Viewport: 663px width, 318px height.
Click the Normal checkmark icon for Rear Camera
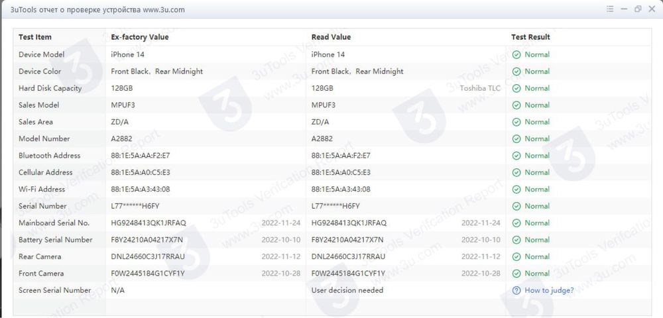(x=516, y=257)
